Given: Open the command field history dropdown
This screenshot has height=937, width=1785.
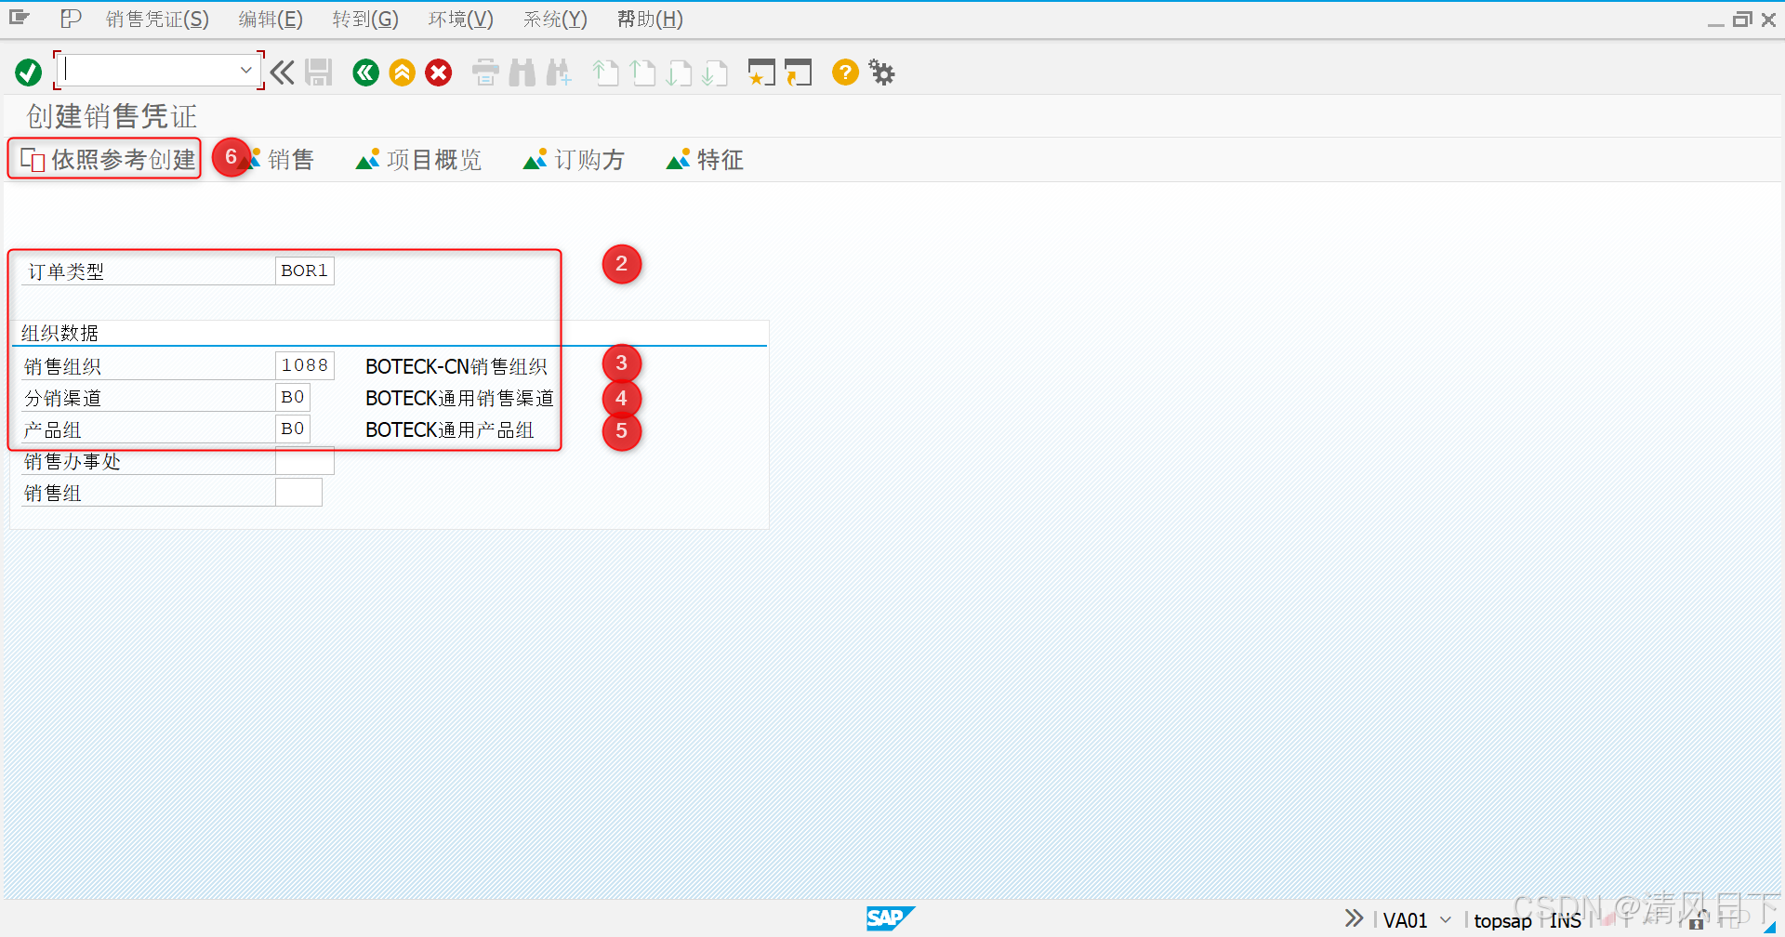Looking at the screenshot, I should point(245,70).
